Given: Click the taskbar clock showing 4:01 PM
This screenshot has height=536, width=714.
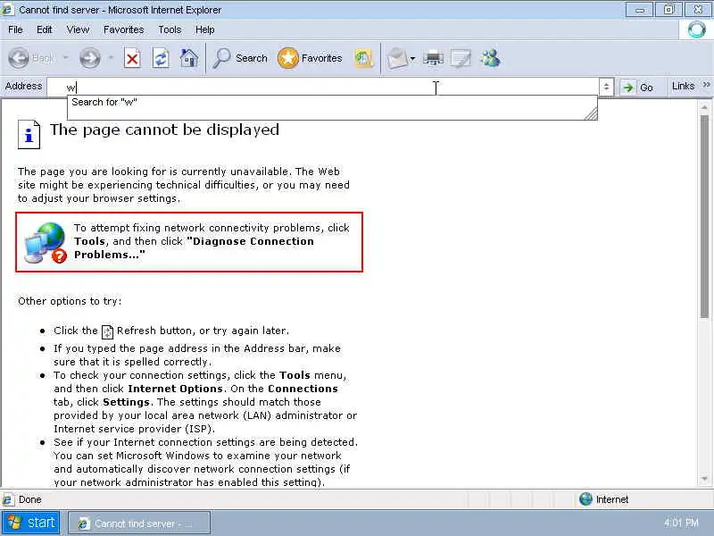Looking at the screenshot, I should 681,523.
